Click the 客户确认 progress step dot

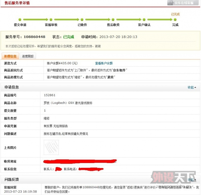[144, 20]
